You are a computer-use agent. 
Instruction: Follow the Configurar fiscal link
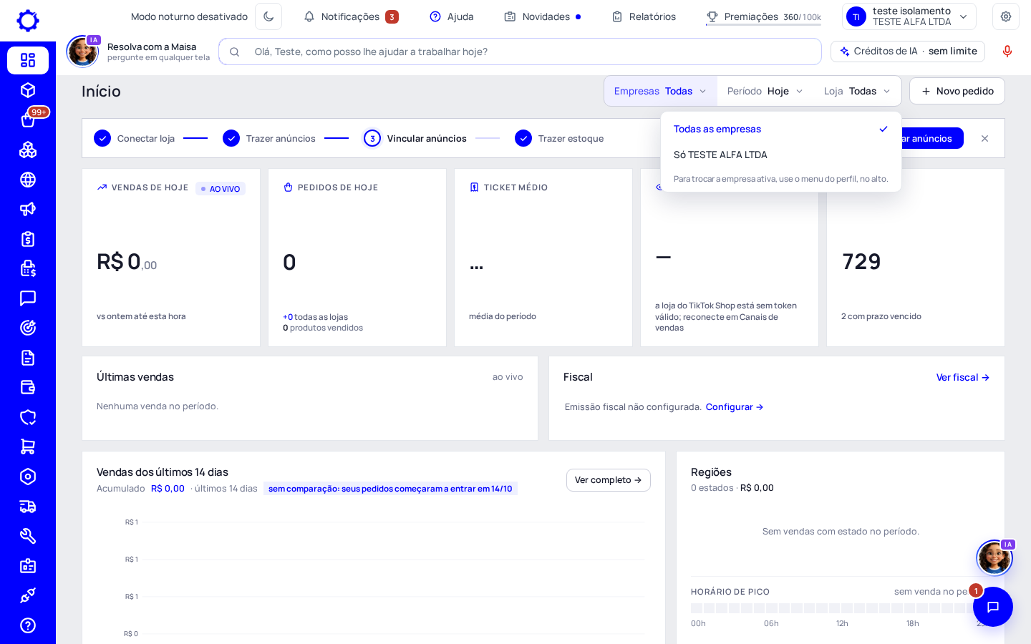coord(735,407)
